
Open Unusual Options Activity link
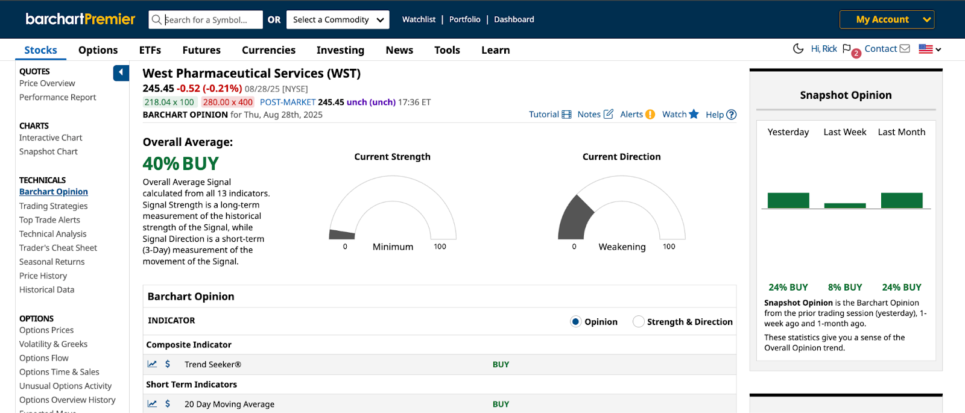pos(65,386)
